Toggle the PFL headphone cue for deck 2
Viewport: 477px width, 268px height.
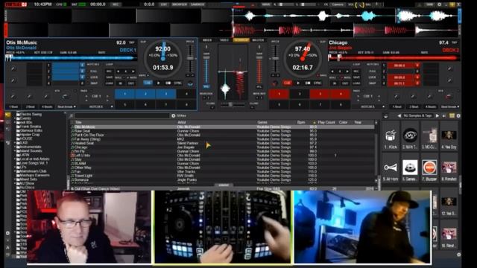click(259, 87)
